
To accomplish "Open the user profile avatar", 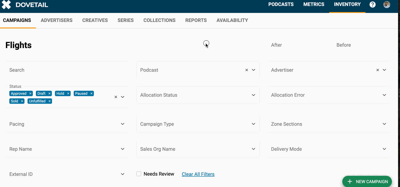I will 387,4.
